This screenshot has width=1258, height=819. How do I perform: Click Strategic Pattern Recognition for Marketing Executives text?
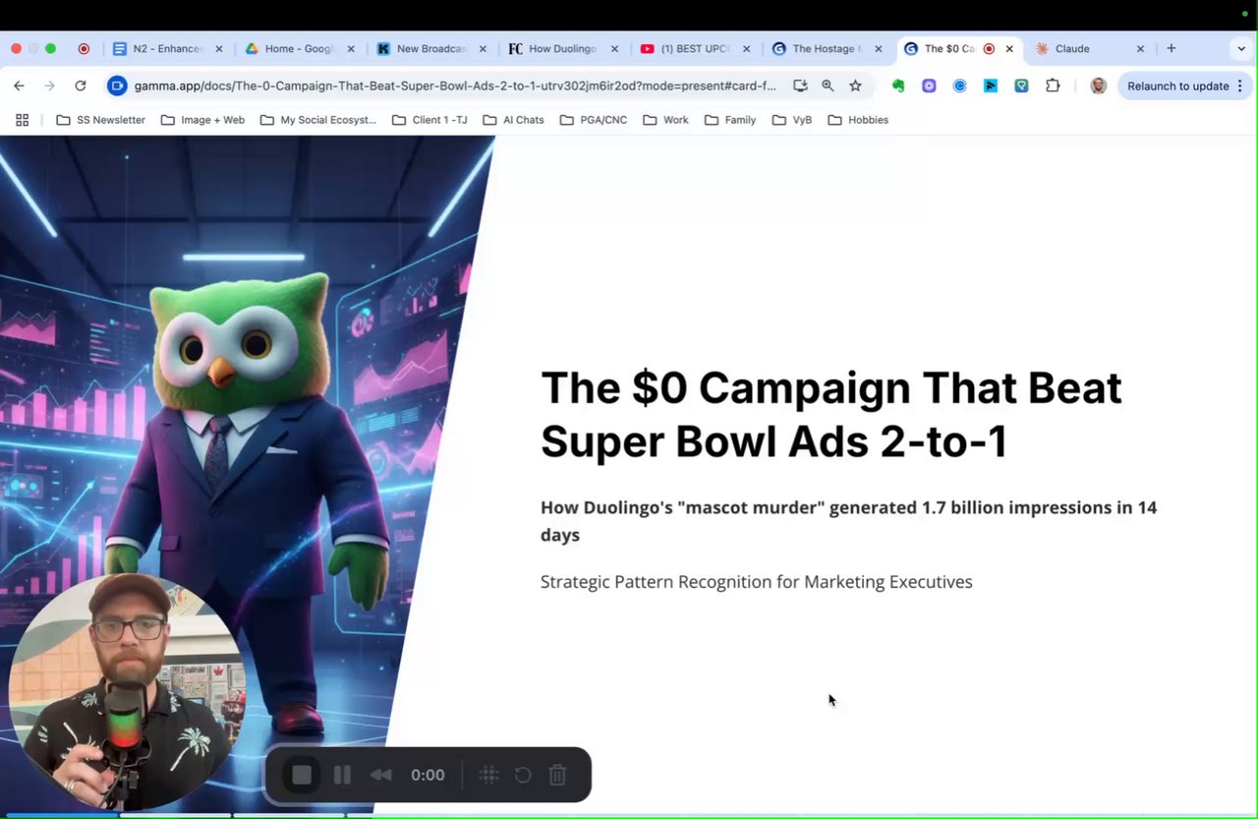point(756,581)
